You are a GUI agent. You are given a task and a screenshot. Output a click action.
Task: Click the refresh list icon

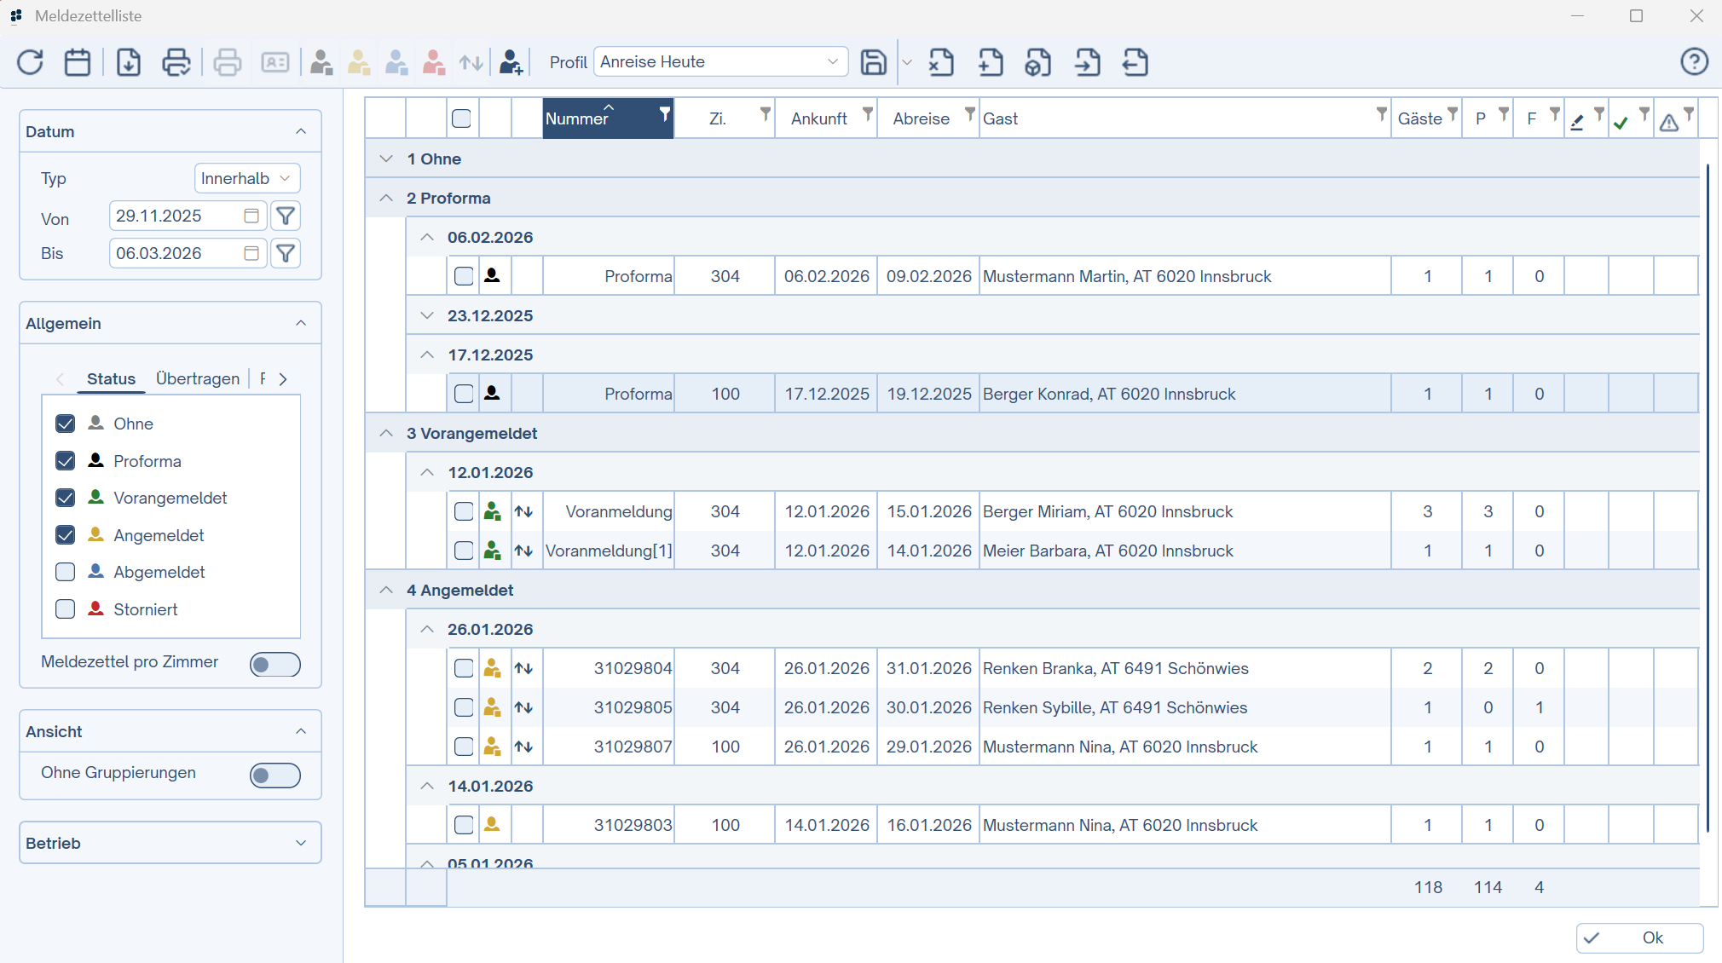[31, 62]
